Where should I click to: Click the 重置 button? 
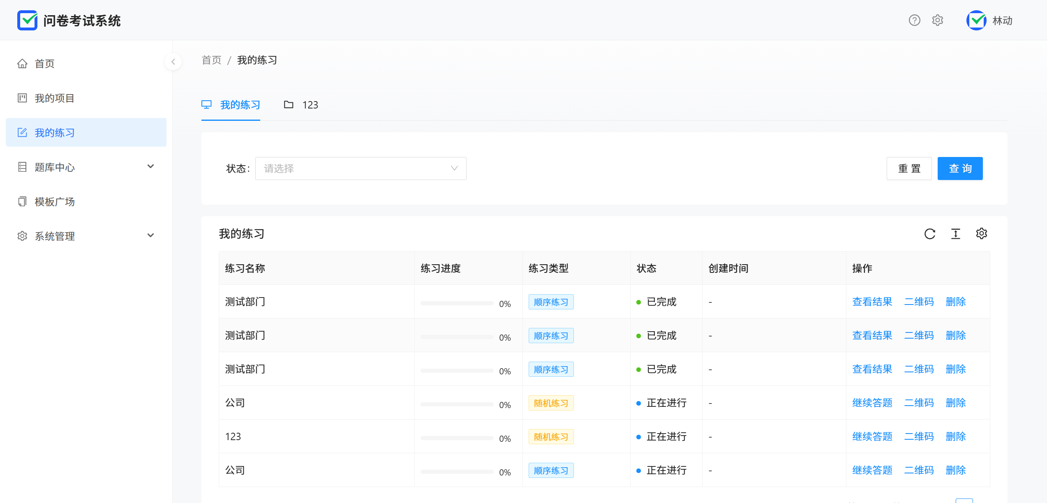909,168
